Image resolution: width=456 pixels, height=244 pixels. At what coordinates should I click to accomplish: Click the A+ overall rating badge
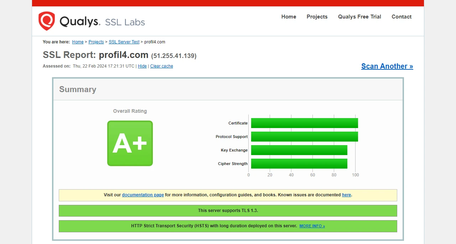click(130, 143)
